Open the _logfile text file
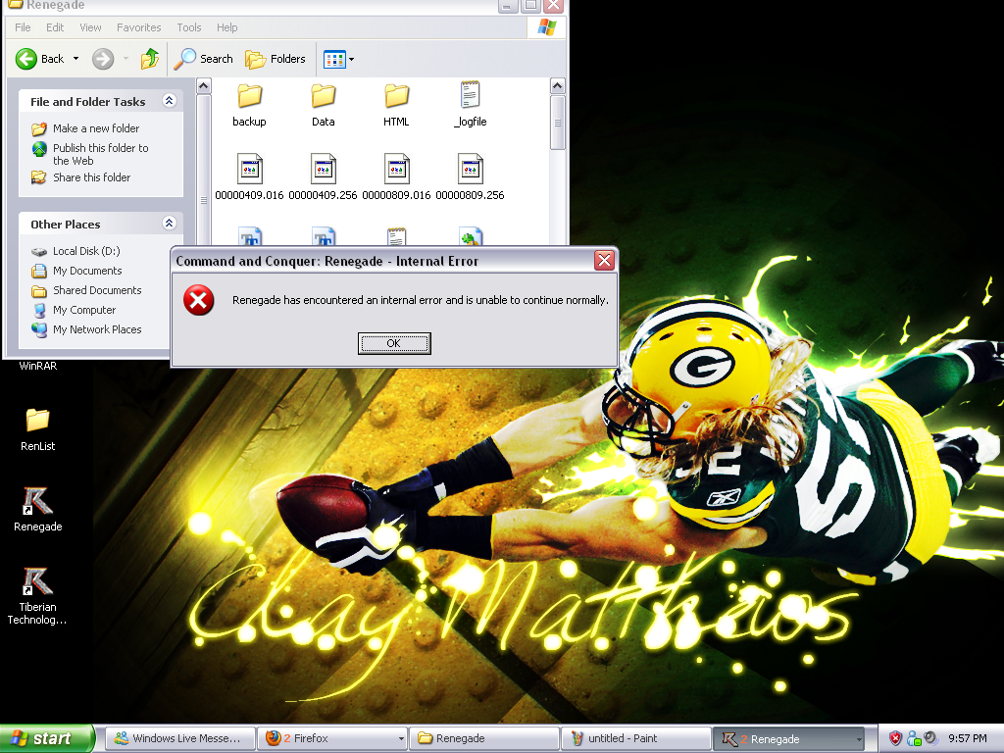 pos(471,97)
